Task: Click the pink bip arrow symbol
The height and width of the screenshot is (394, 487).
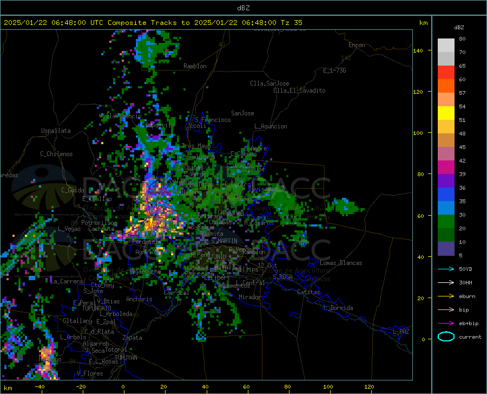Action: [x=446, y=310]
